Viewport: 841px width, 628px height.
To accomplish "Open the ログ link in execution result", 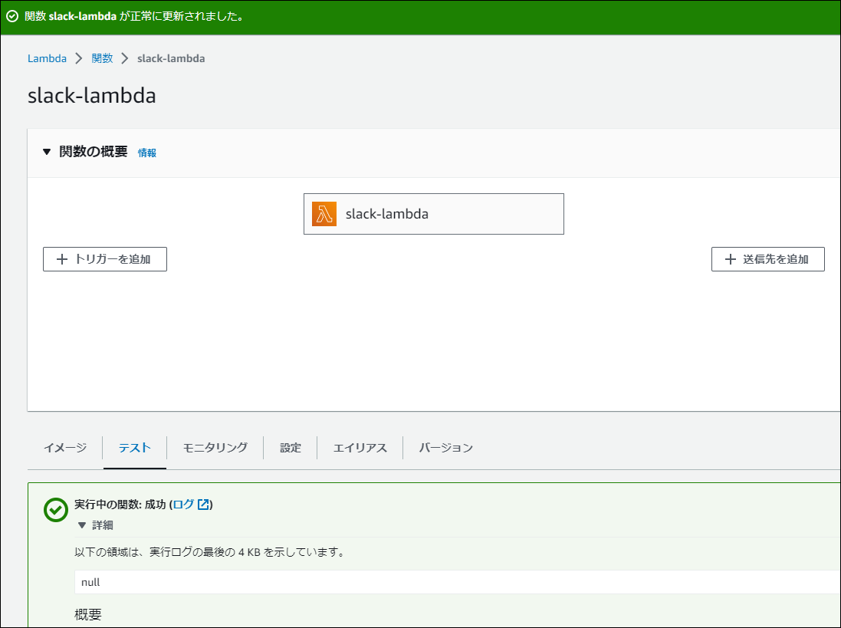I will click(x=184, y=504).
